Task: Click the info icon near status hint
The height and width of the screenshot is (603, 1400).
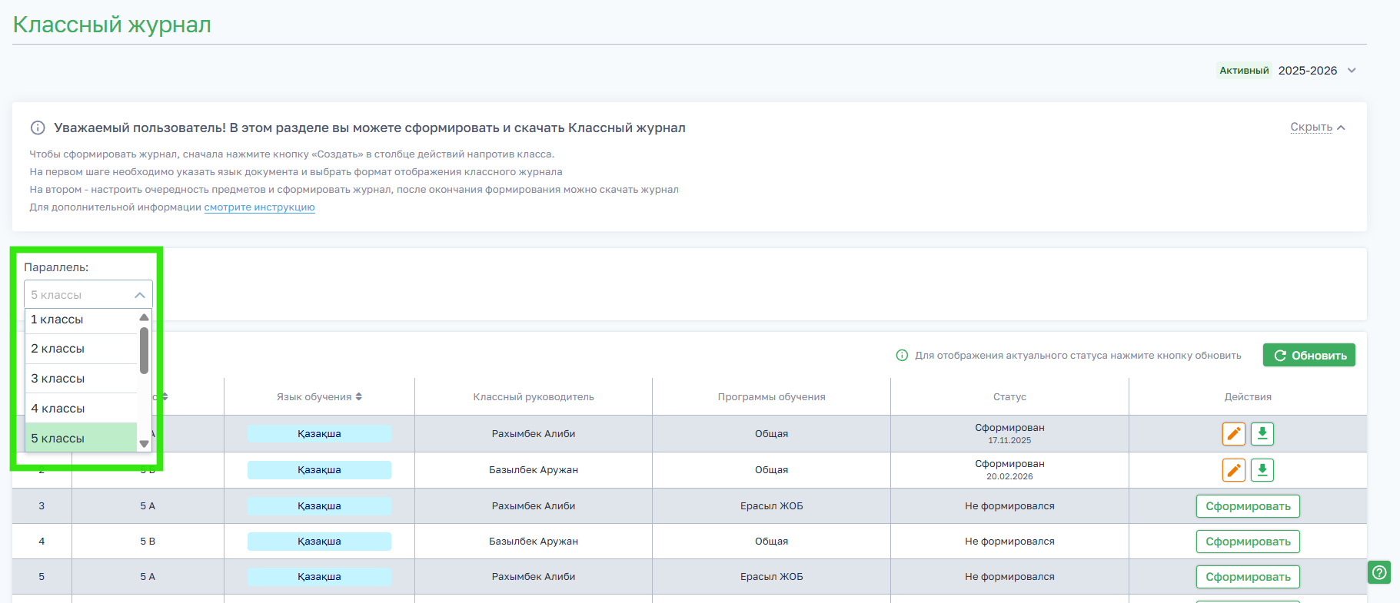Action: 902,355
